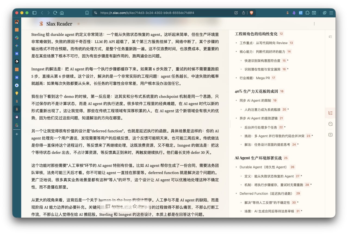
Task: Bookmark this page with the bookmark icon
Action: (x=87, y=13)
